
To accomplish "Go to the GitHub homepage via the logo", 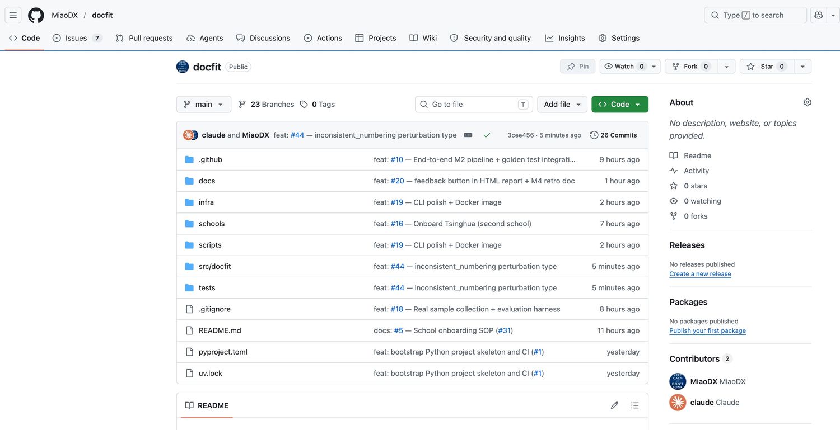I will point(36,15).
